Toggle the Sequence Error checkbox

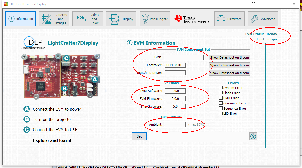click(221, 108)
